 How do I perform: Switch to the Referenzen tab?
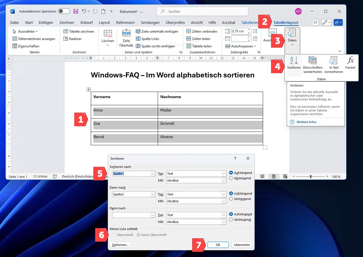(x=125, y=22)
